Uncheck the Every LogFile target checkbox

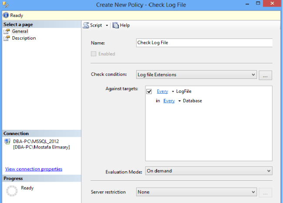coord(149,91)
